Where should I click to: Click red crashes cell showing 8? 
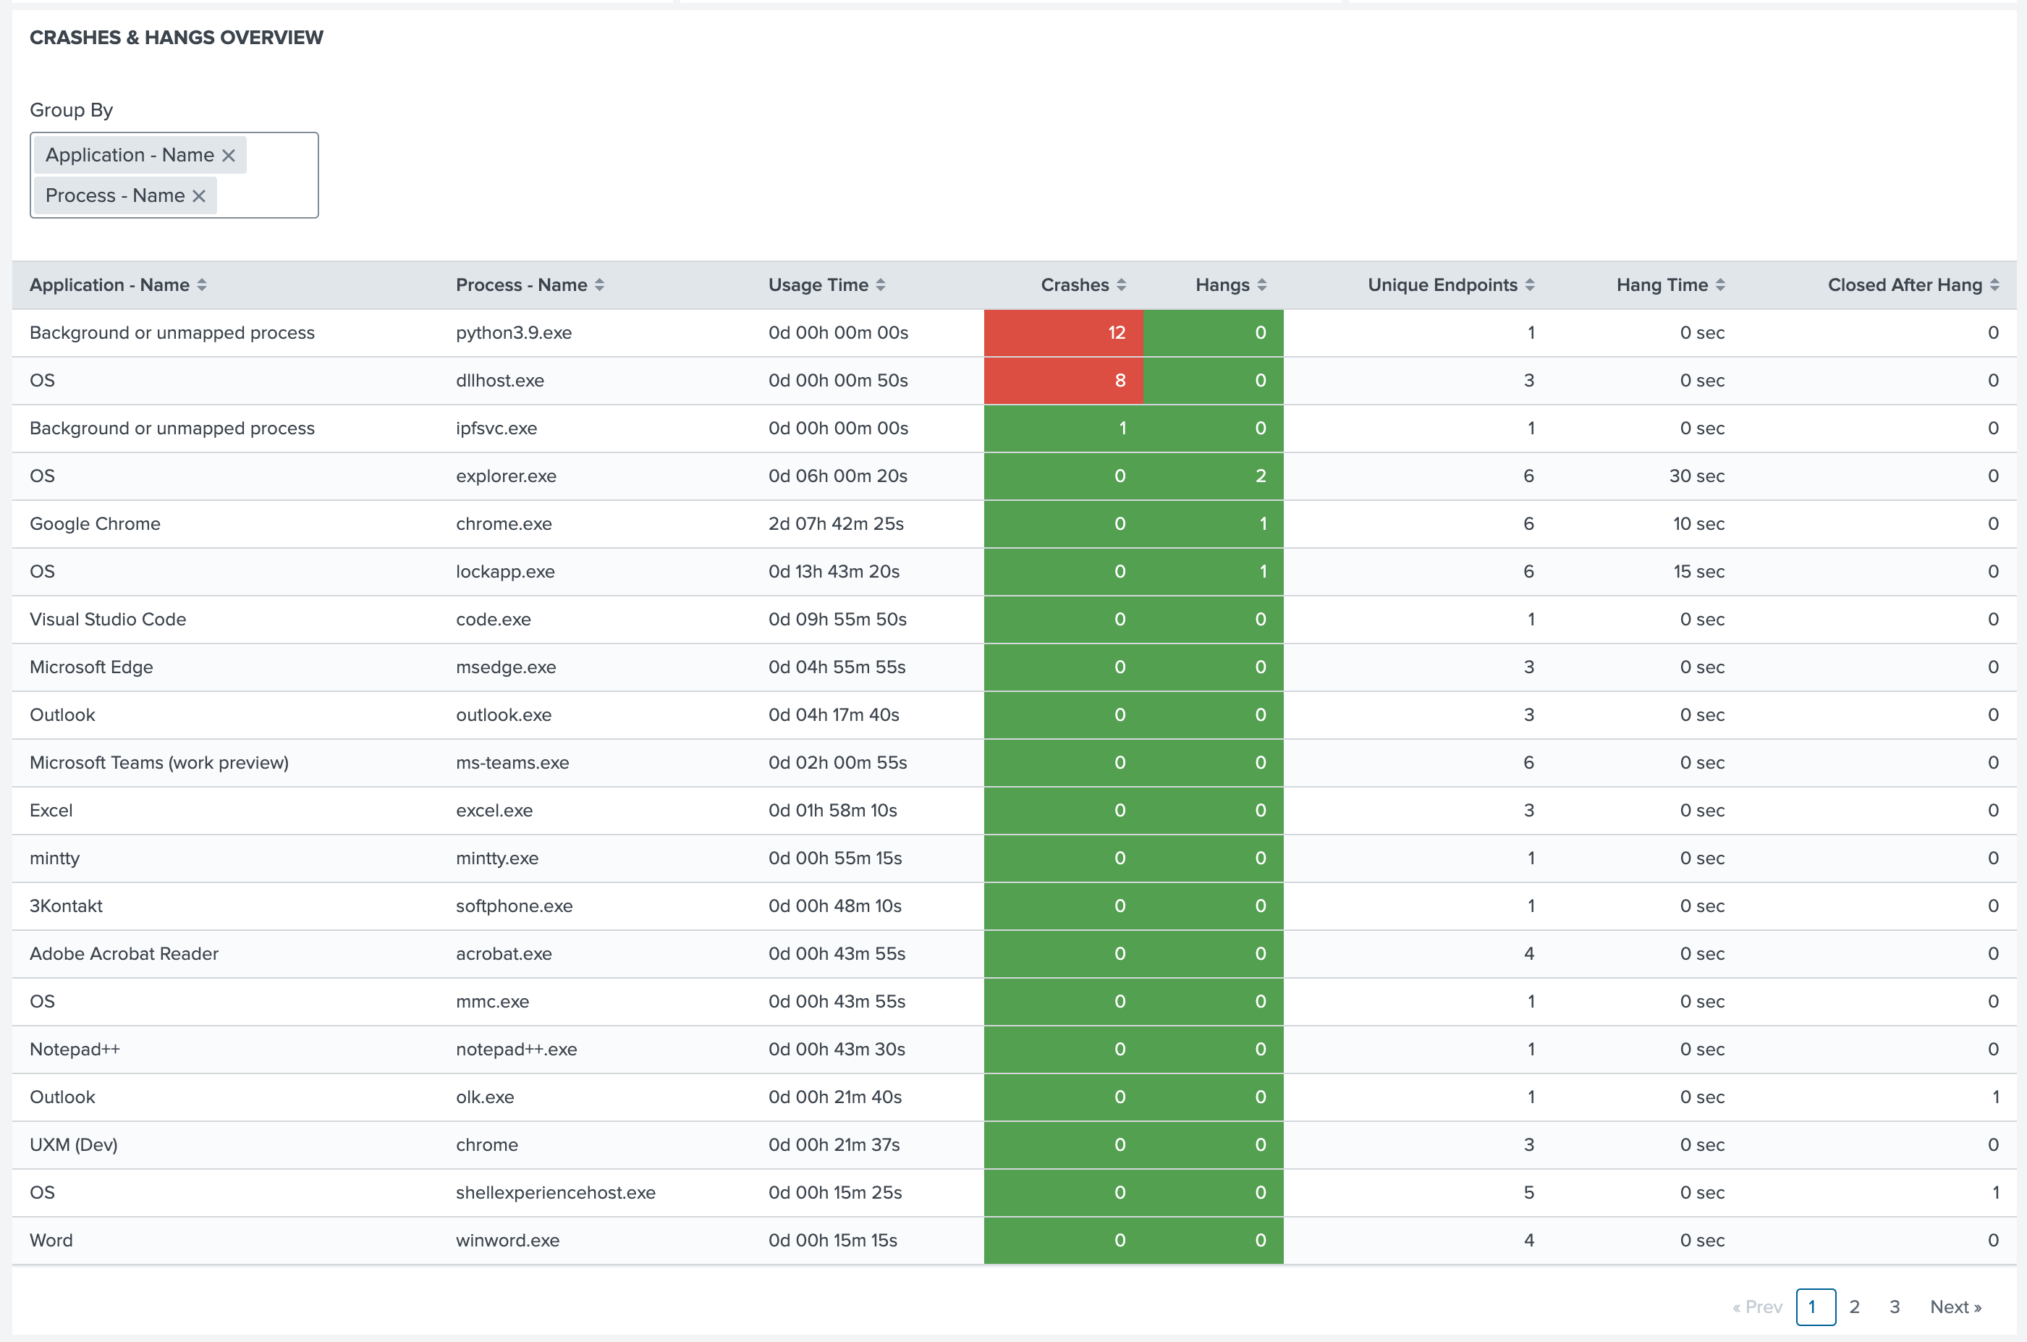1064,381
